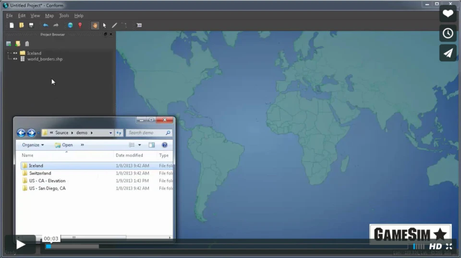Sort by the Date modified column header
Image resolution: width=461 pixels, height=258 pixels.
pos(129,156)
